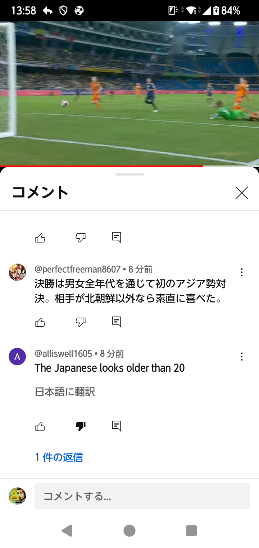259x548 pixels.
Task: Open @alliswell1605's purple avatar profile
Action: pos(17,357)
